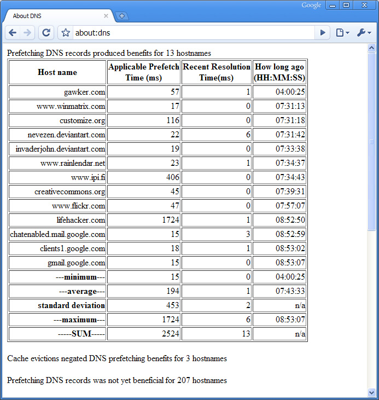The width and height of the screenshot is (379, 400).
Task: Click Recent Resolution Time header
Action: [217, 72]
